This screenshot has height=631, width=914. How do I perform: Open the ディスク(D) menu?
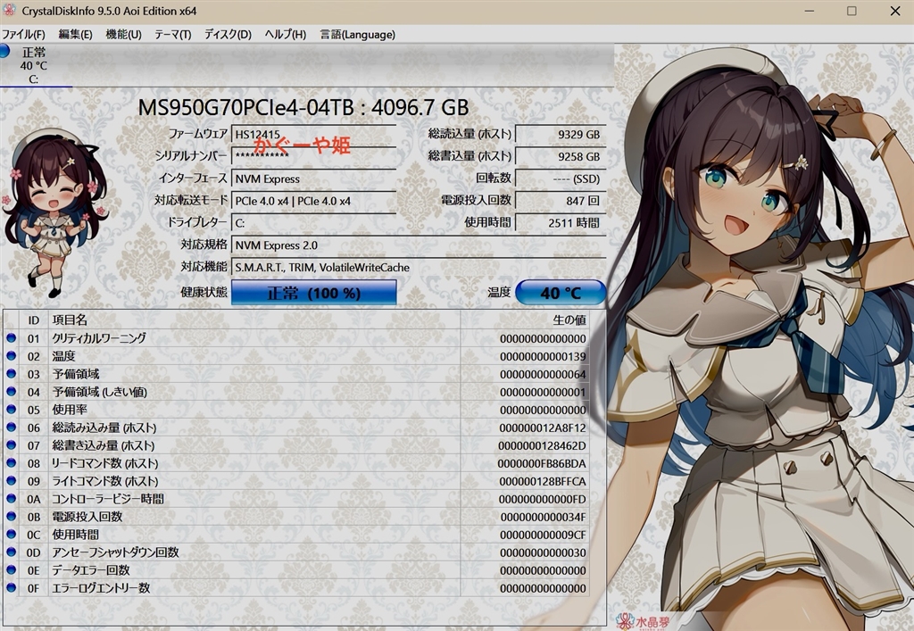pyautogui.click(x=228, y=34)
